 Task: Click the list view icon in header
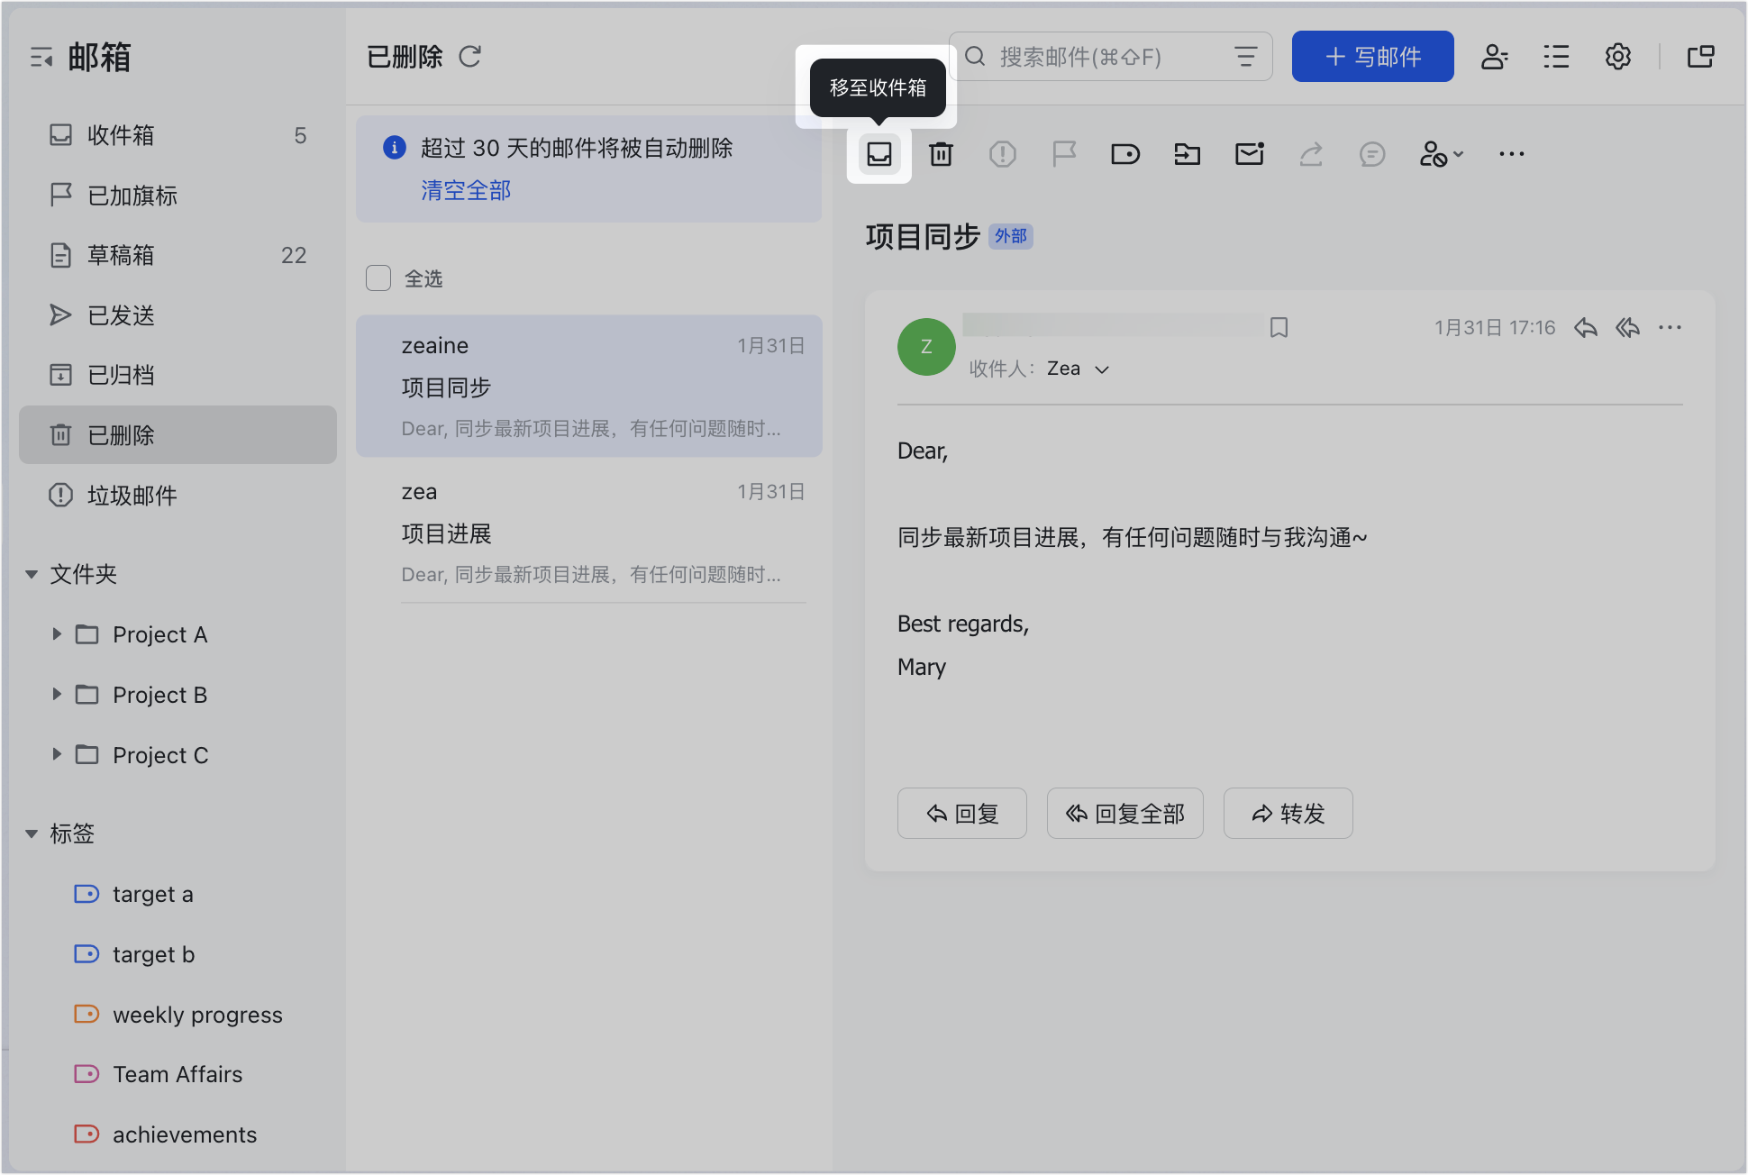pos(1556,57)
